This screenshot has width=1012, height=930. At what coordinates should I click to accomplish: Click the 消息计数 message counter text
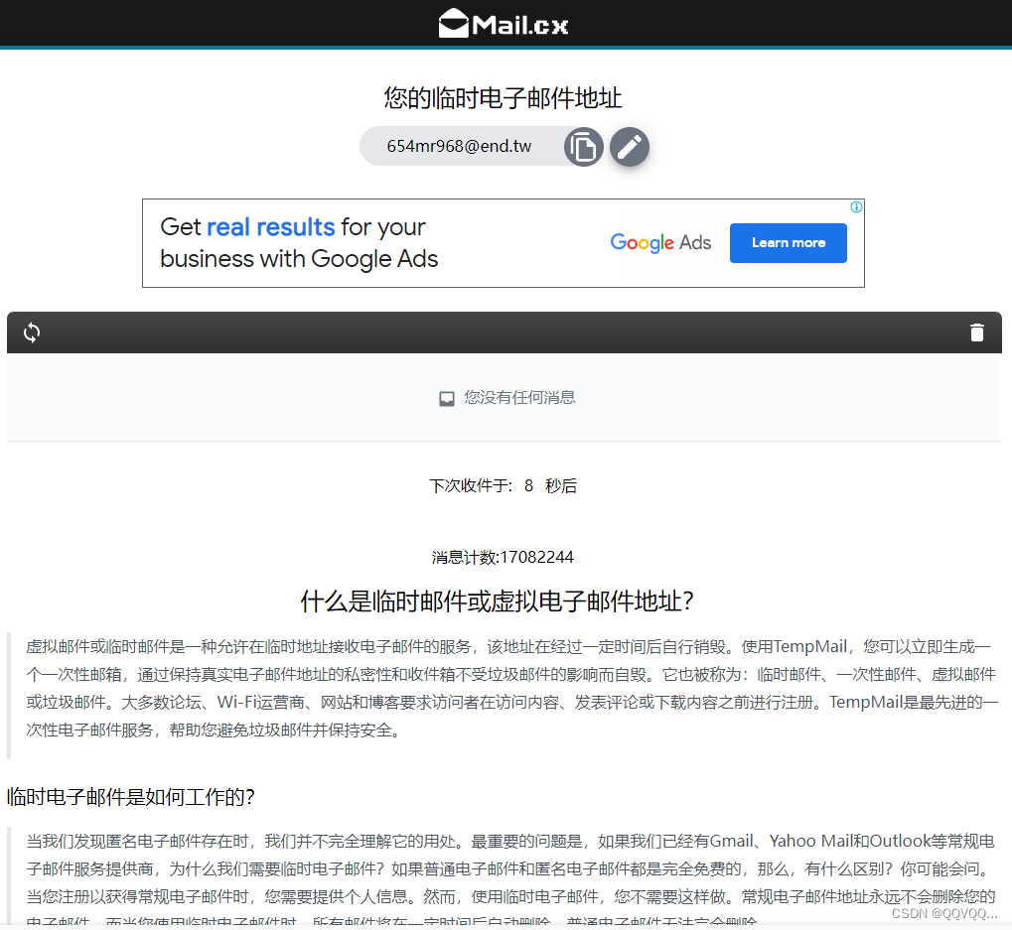(x=504, y=557)
